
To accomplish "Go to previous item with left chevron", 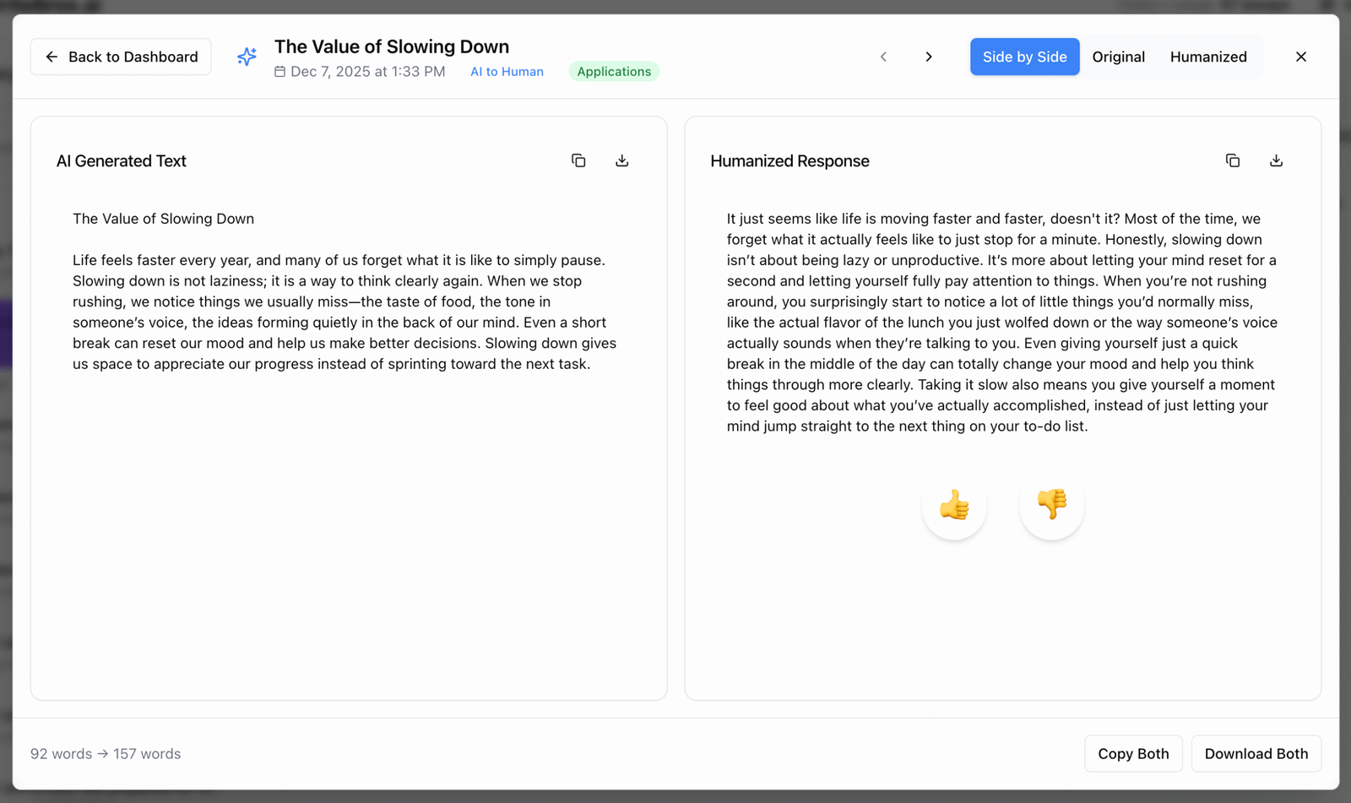I will pyautogui.click(x=884, y=57).
